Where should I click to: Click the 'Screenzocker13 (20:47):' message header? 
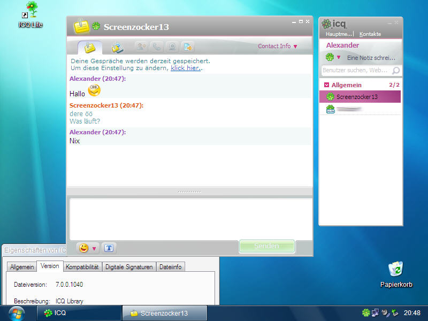(x=106, y=105)
